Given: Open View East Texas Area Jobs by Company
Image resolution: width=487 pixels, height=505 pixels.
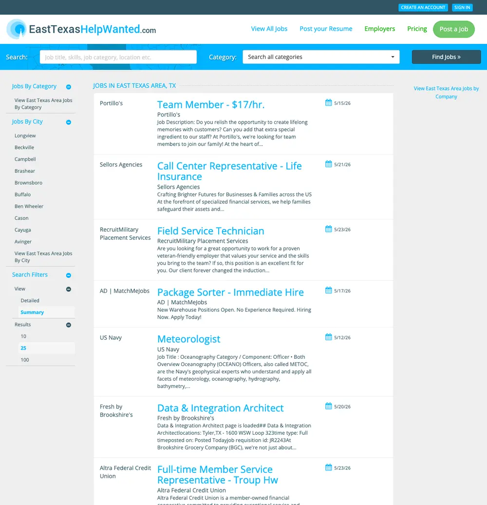Looking at the screenshot, I should coord(446,93).
